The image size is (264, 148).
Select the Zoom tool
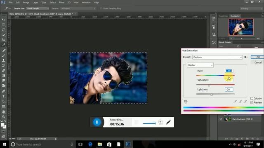(3, 117)
